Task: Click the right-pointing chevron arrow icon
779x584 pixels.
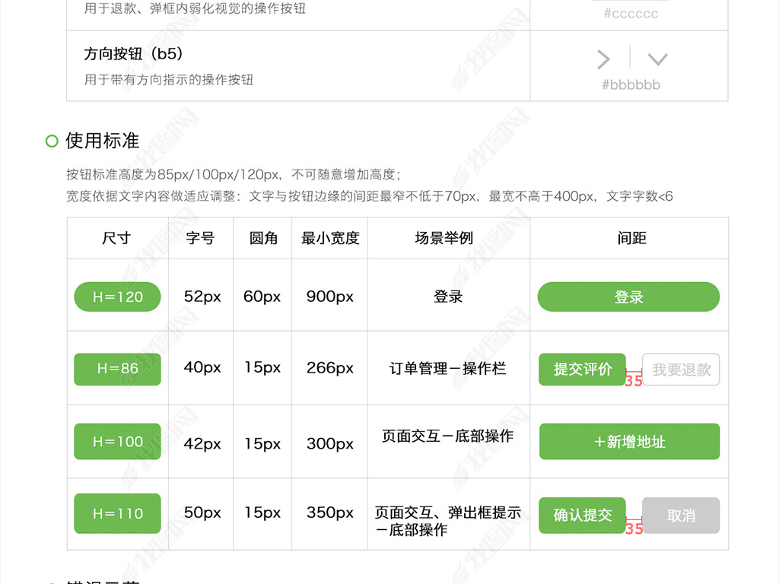Action: pyautogui.click(x=604, y=59)
